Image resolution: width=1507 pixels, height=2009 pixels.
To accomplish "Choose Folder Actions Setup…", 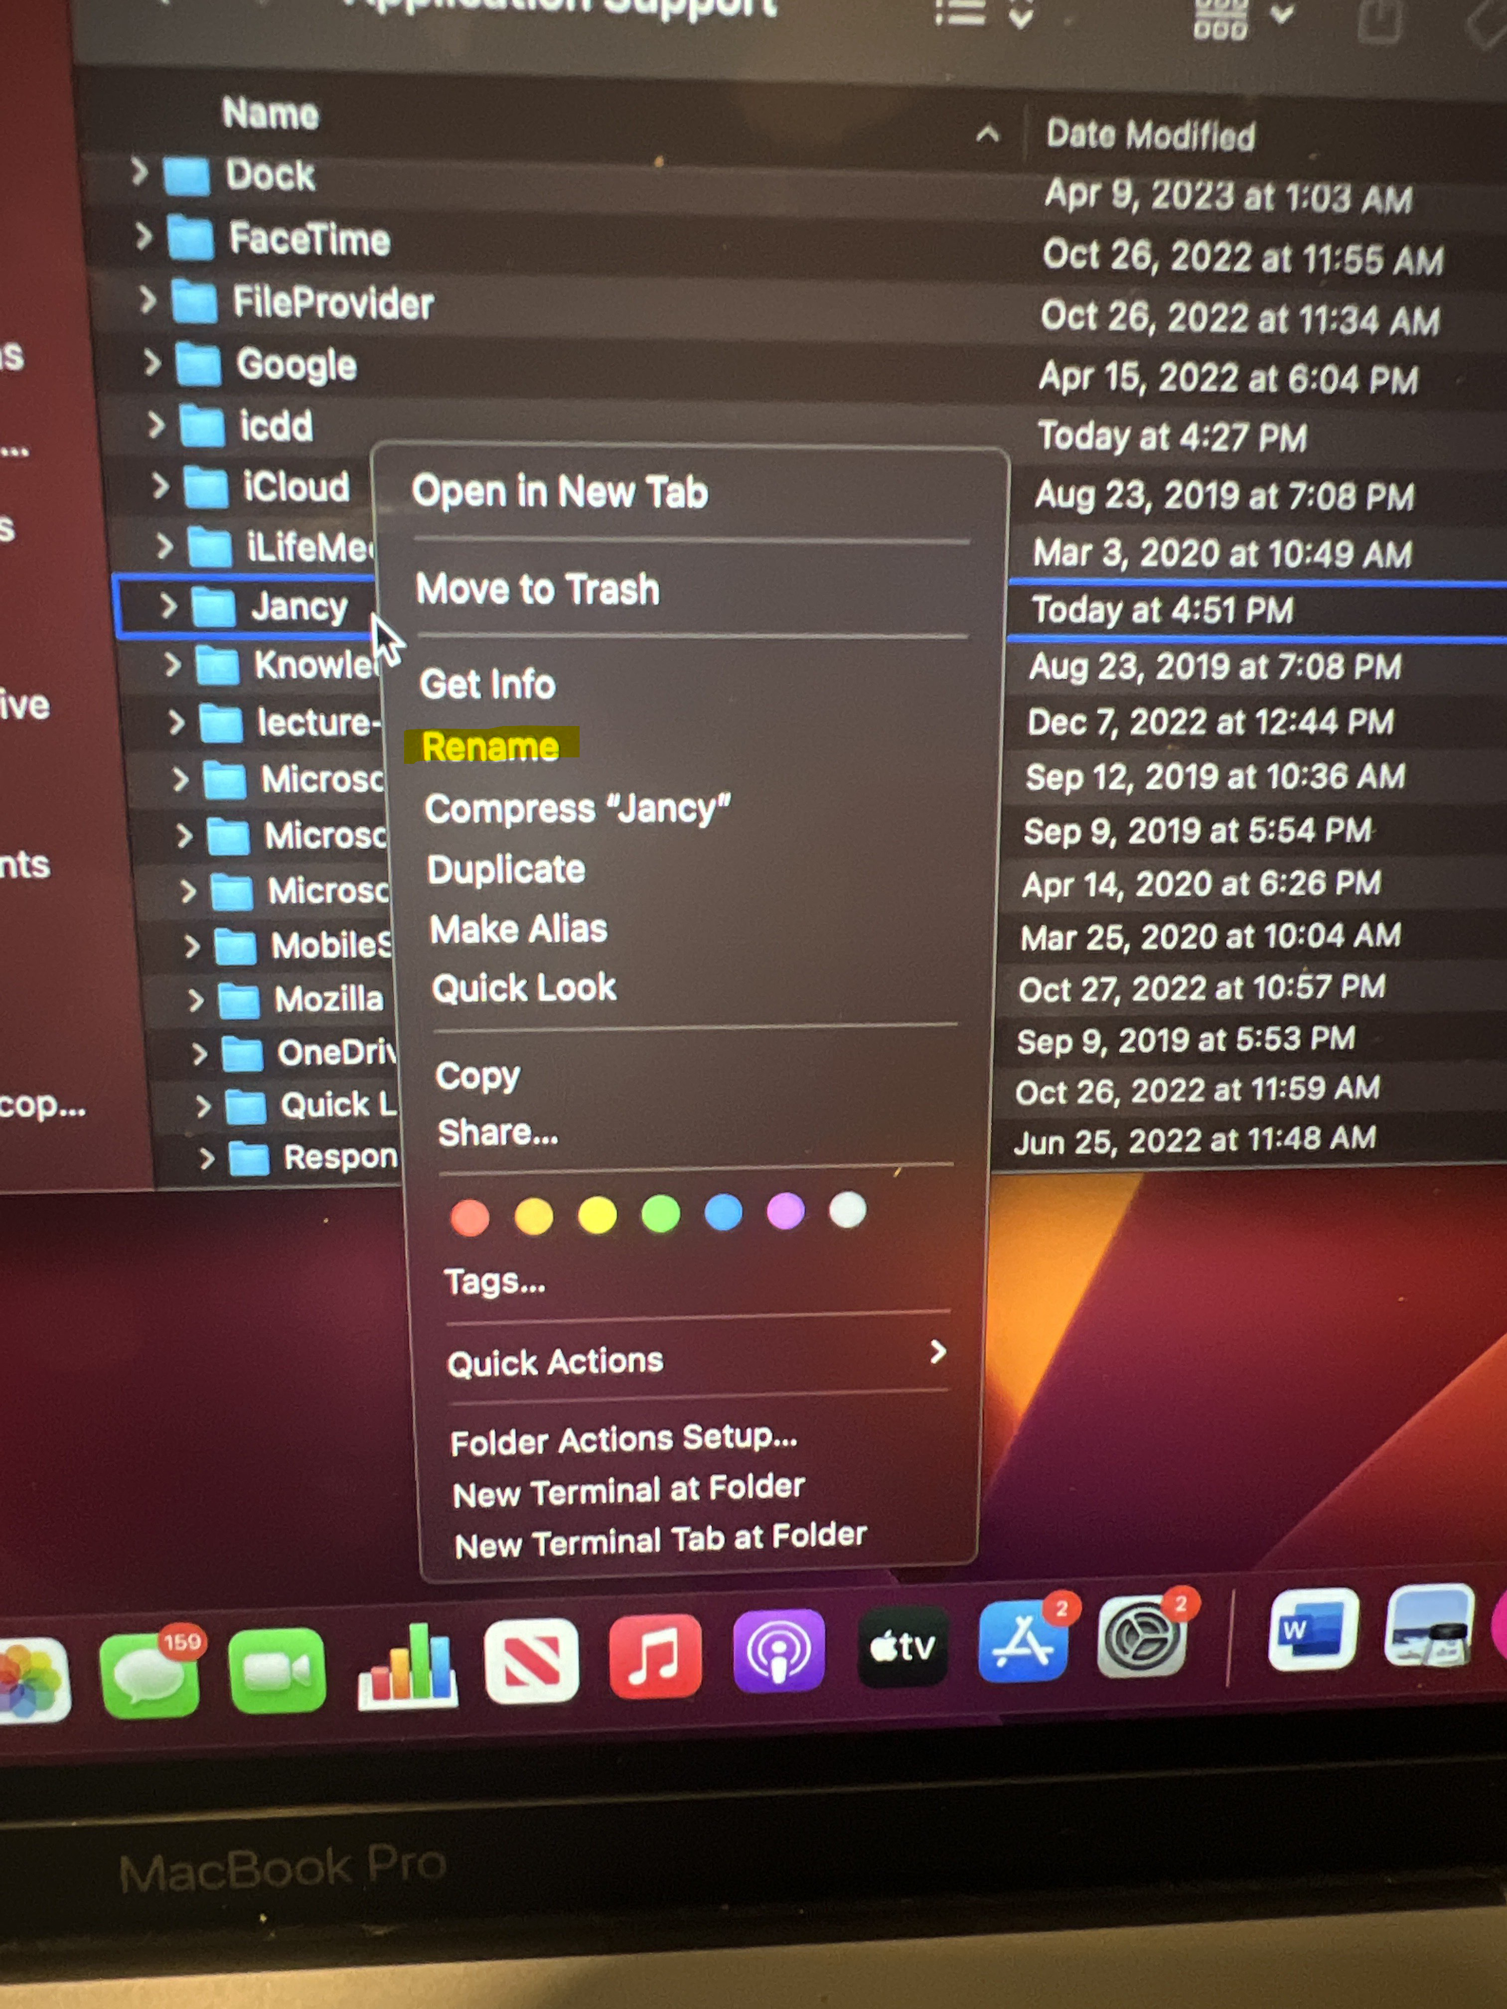I will (624, 1438).
